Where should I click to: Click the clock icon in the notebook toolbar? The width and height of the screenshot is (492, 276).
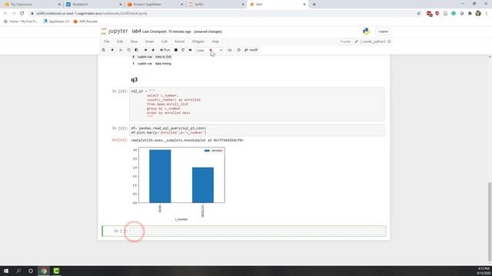(x=239, y=50)
